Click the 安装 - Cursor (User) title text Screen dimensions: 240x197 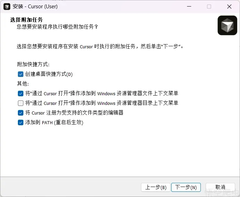tap(35, 7)
